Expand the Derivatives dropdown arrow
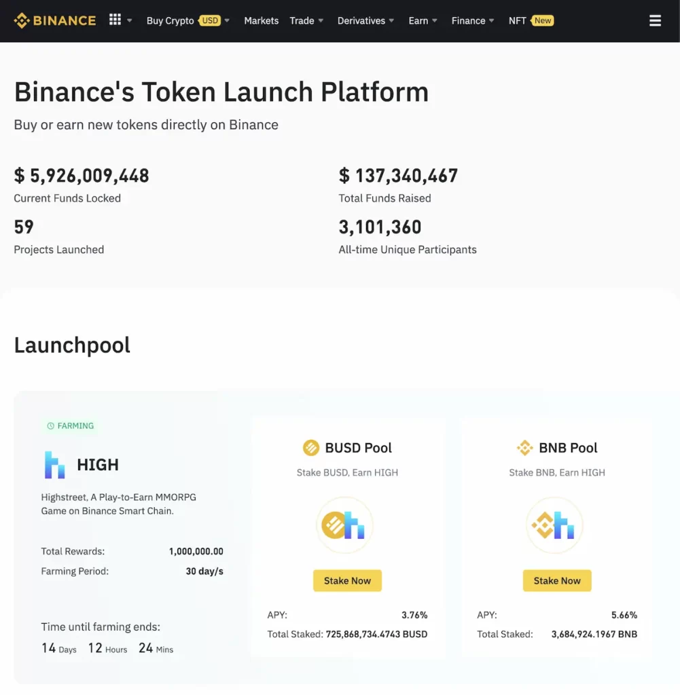The height and width of the screenshot is (695, 680). 391,20
